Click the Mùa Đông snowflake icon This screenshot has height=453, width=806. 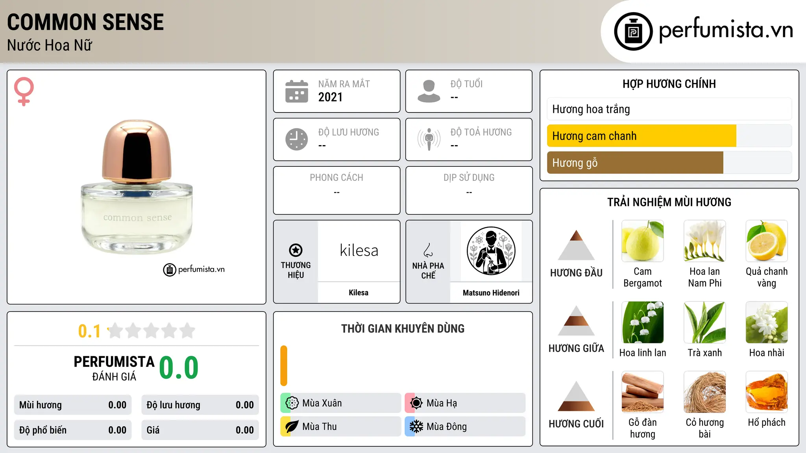click(416, 427)
